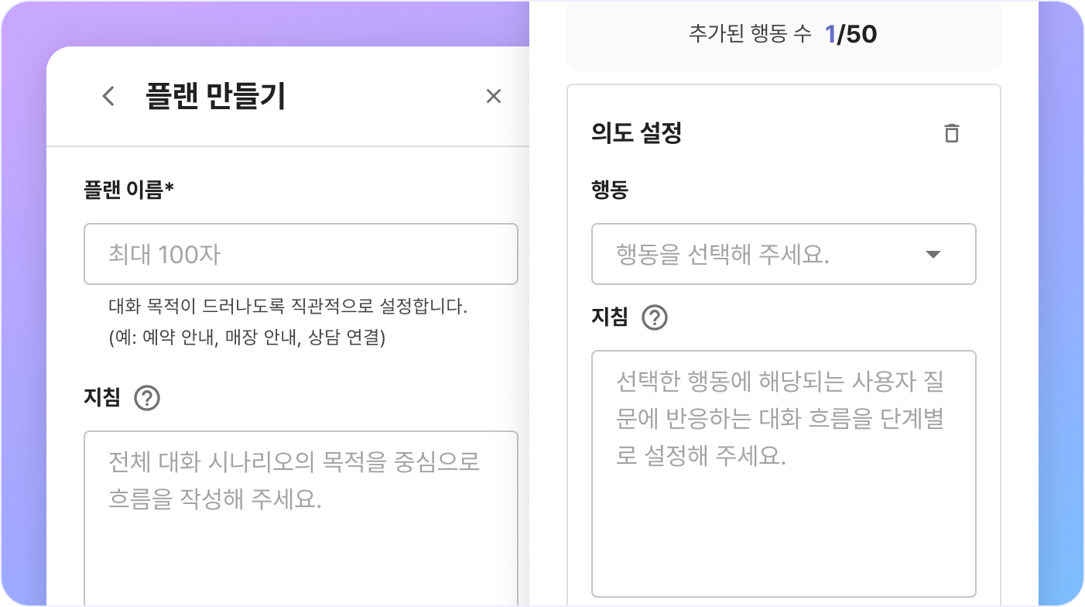Click the 지침 label in 의도 설정 card

point(610,317)
